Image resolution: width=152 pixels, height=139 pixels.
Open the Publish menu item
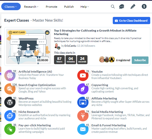[x=69, y=7]
